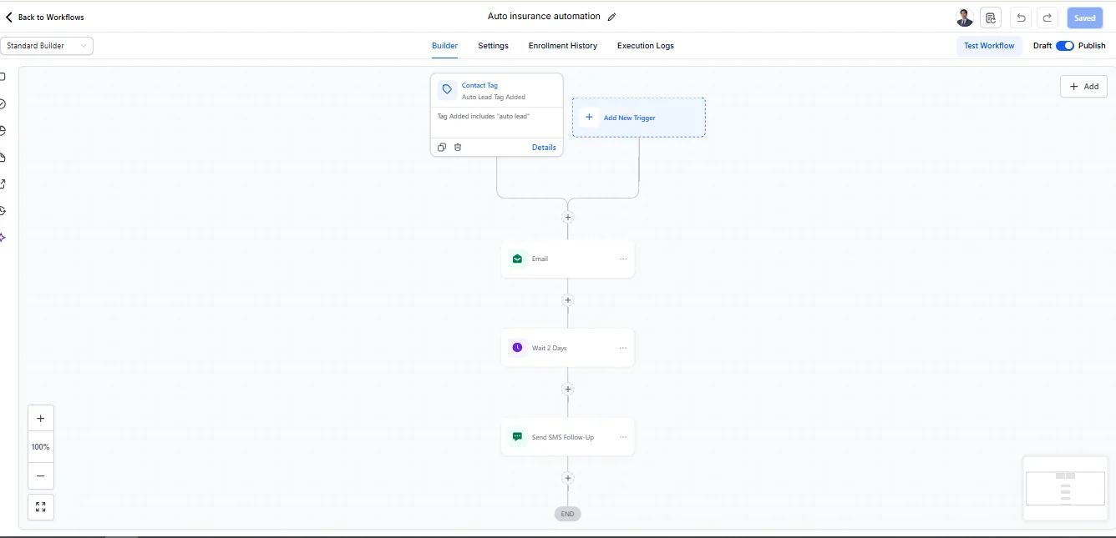The width and height of the screenshot is (1116, 538).
Task: Open execution history clock icon in sidebar
Action: [x=3, y=210]
